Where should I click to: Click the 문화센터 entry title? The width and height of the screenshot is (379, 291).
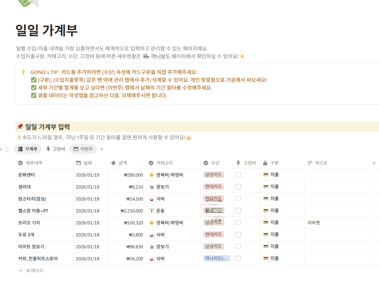pos(27,175)
